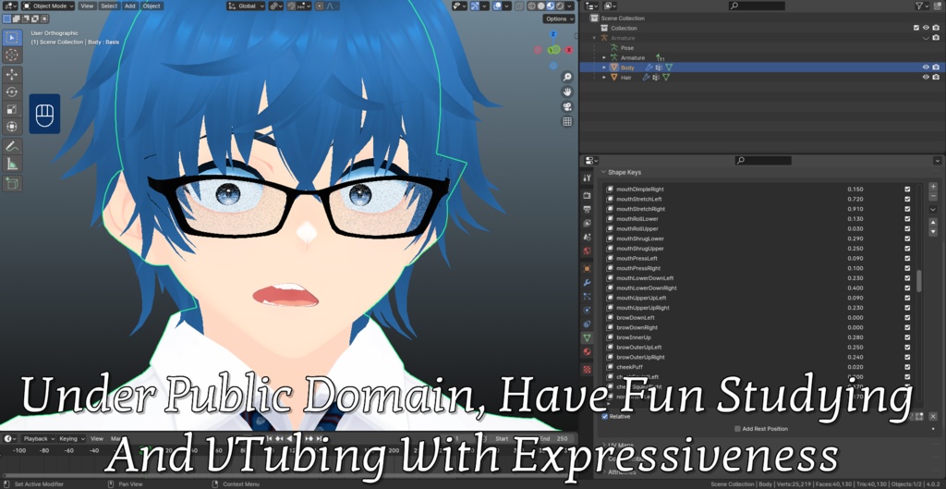Open the viewport Add menu
This screenshot has height=489, width=946.
[129, 6]
